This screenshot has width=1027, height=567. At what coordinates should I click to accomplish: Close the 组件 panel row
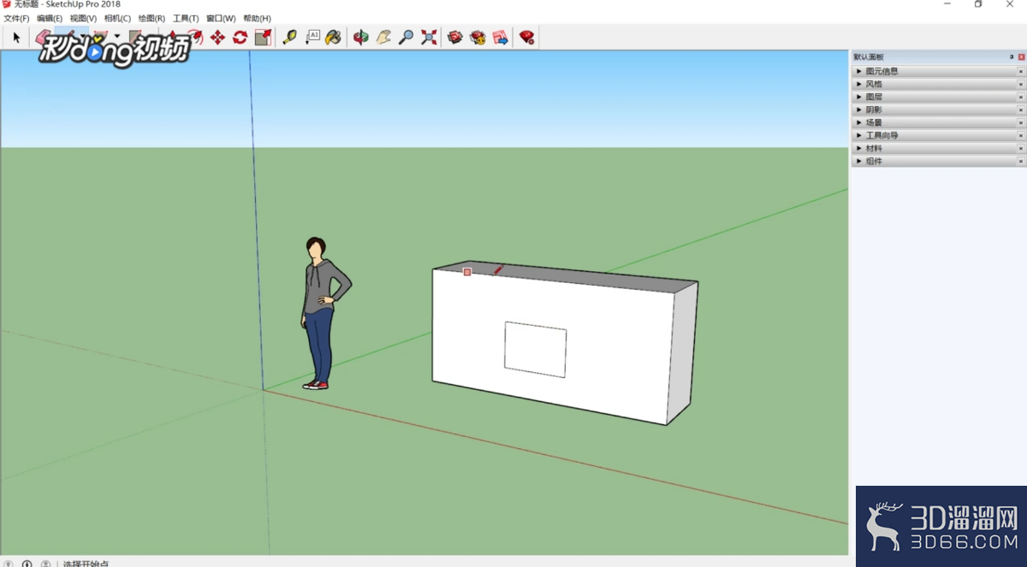pos(1021,162)
